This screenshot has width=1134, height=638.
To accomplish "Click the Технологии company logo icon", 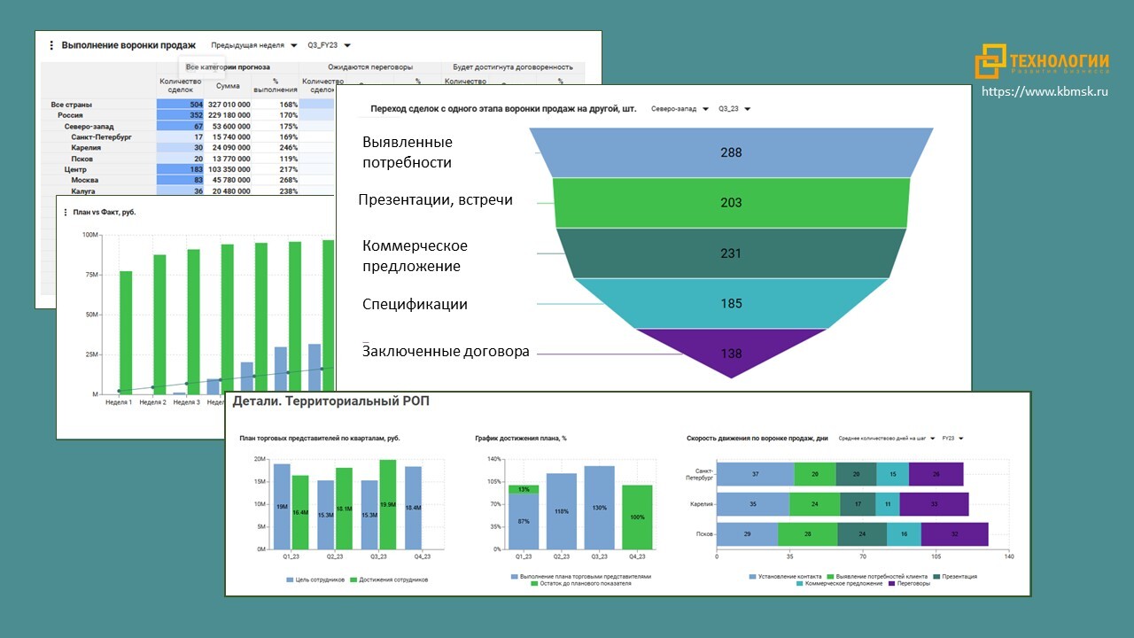I will coord(991,62).
